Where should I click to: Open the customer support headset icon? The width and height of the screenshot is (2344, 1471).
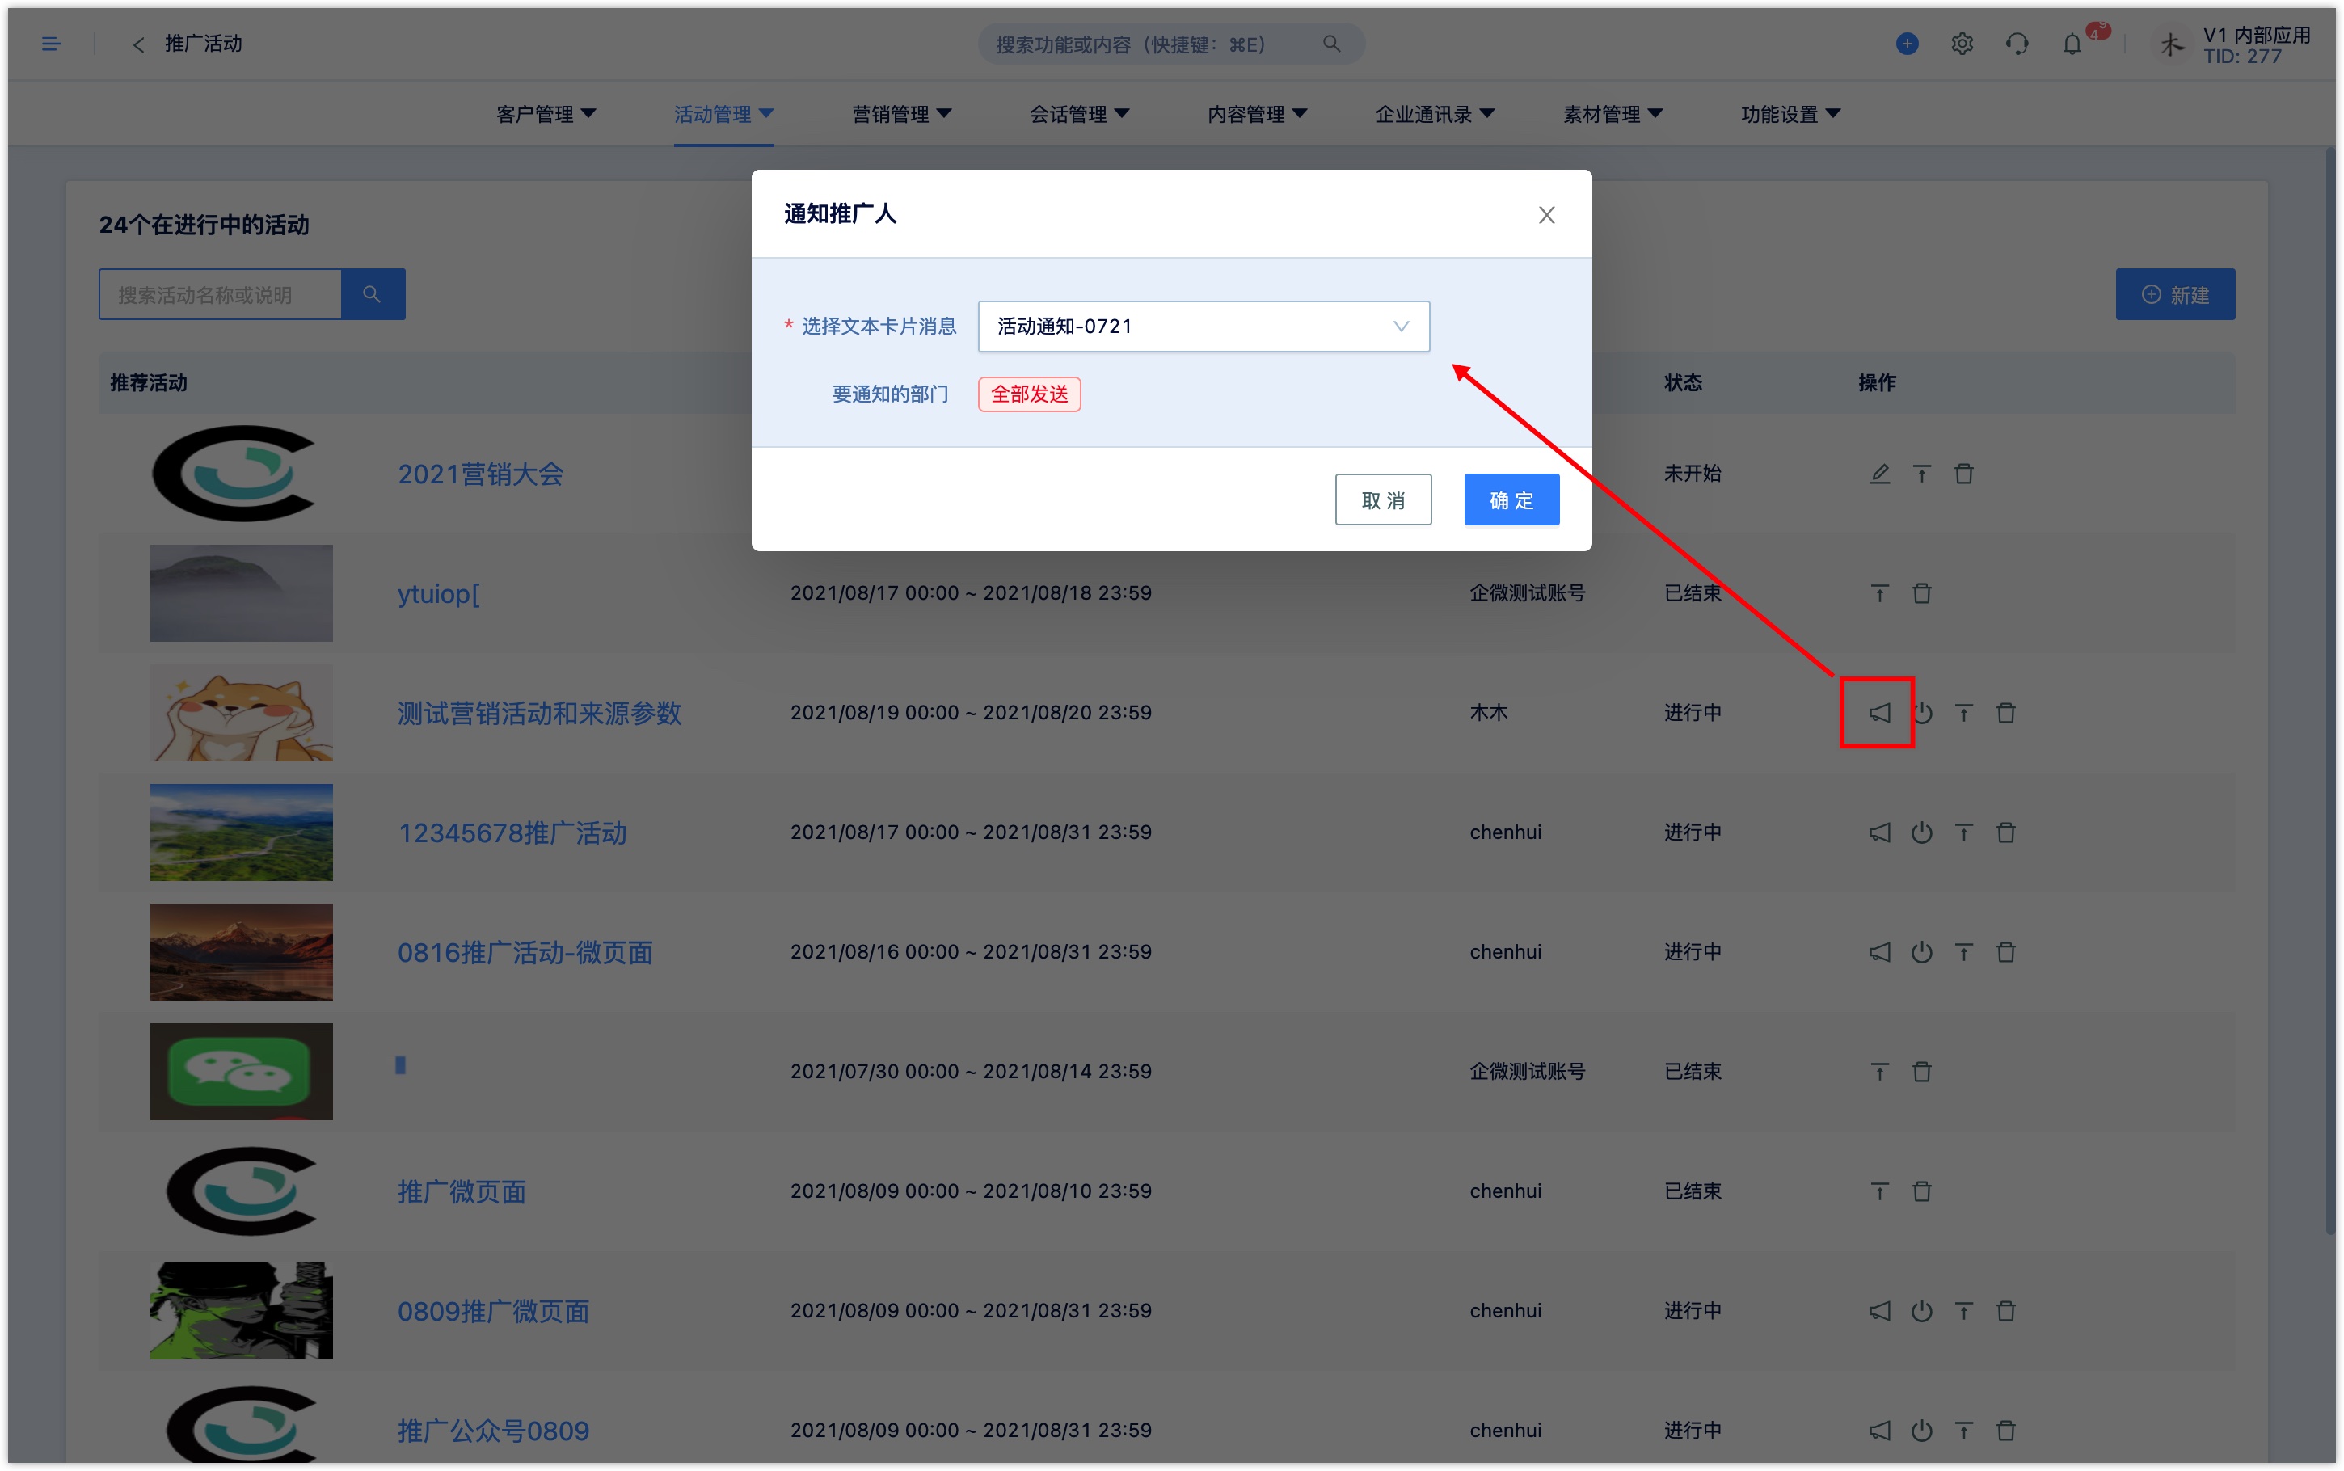pyautogui.click(x=2017, y=44)
